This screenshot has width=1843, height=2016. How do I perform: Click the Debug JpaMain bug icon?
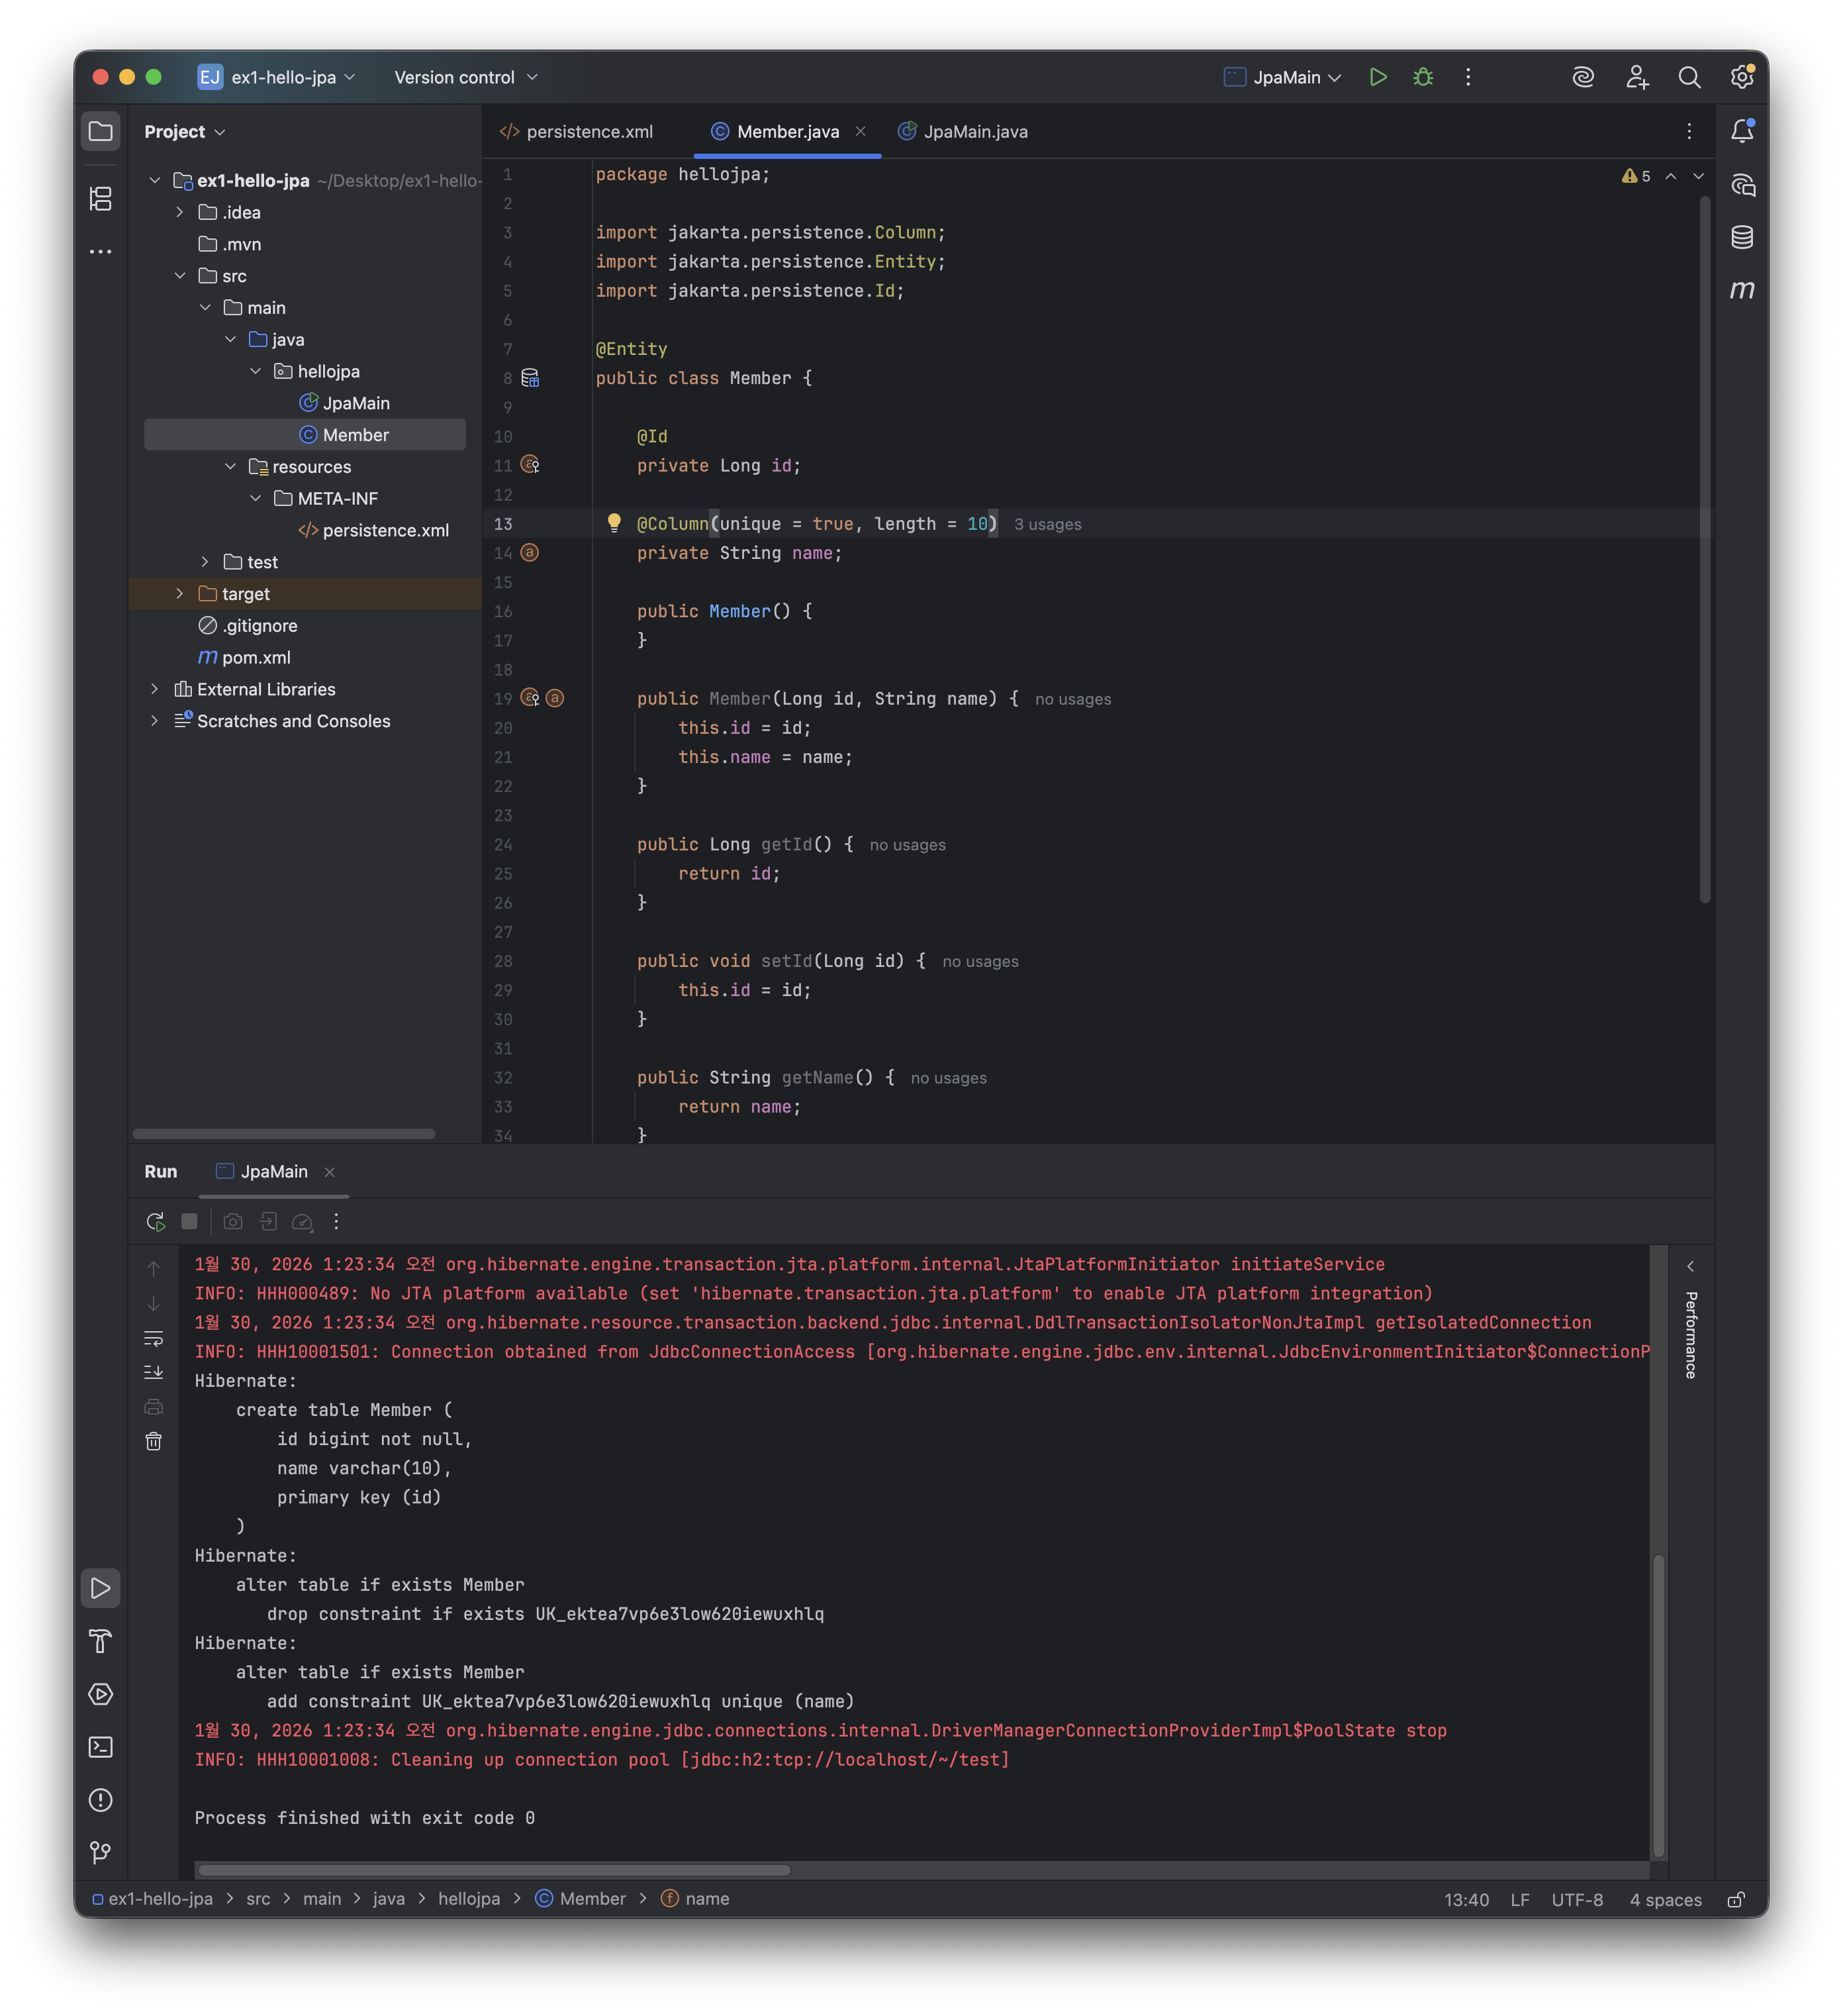[1423, 77]
